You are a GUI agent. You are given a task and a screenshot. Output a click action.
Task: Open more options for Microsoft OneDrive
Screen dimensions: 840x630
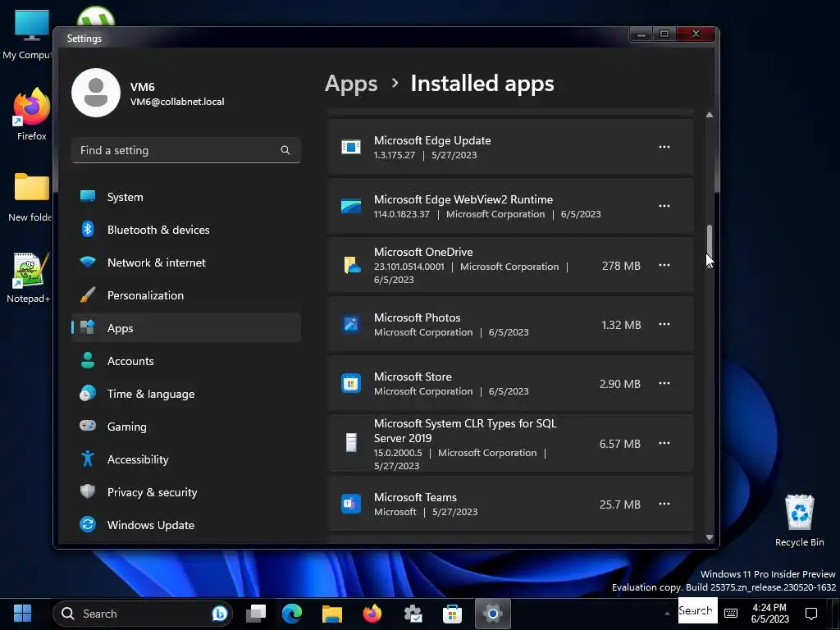coord(664,265)
